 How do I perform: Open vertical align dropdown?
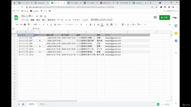[129, 24]
